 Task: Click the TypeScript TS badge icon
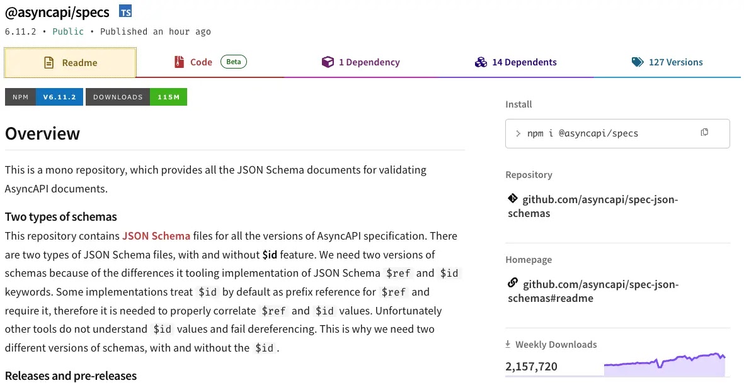tap(125, 11)
